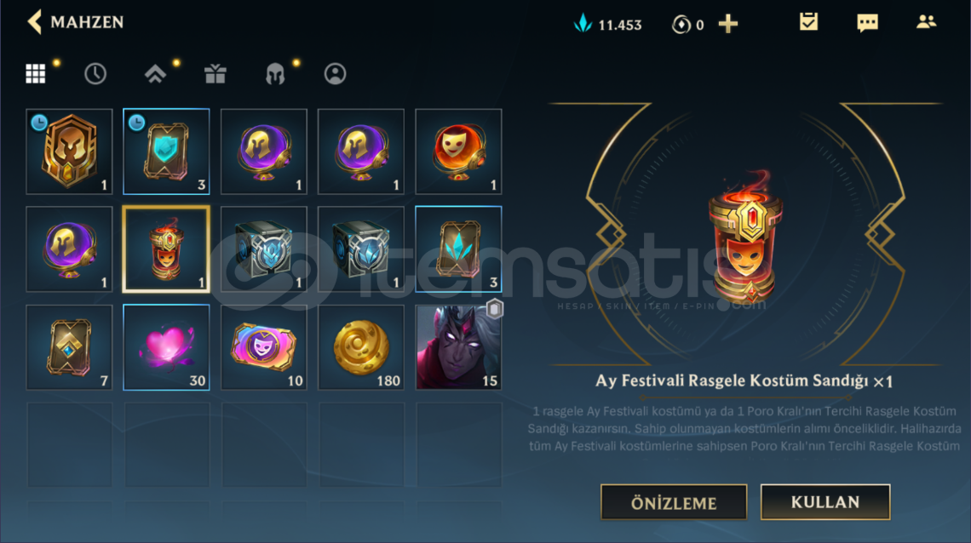Open the chat messages icon
971x543 pixels.
[x=867, y=24]
